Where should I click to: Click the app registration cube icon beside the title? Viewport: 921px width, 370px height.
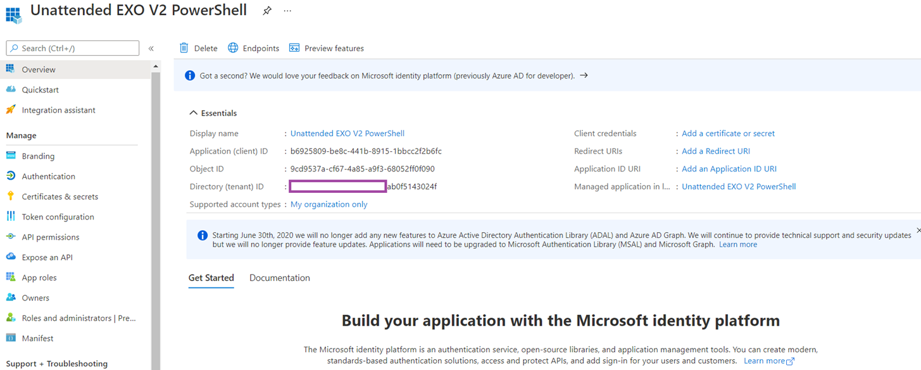point(13,15)
